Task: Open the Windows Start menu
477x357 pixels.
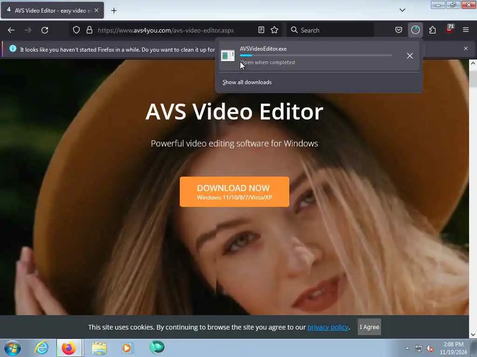Action: (x=13, y=348)
